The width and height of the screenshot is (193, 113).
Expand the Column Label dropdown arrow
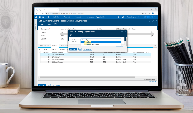click(x=120, y=40)
